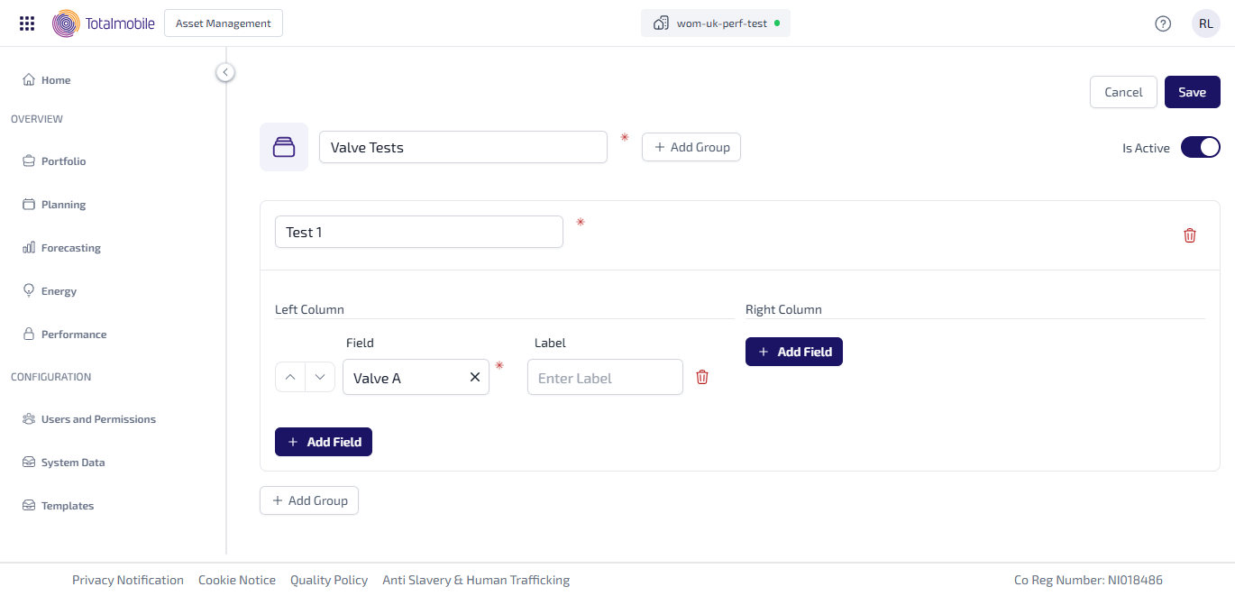
Task: Save the Valve Tests template
Action: point(1192,92)
